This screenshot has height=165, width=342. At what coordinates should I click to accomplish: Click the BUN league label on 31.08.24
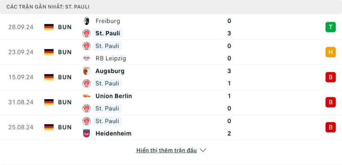click(x=65, y=102)
